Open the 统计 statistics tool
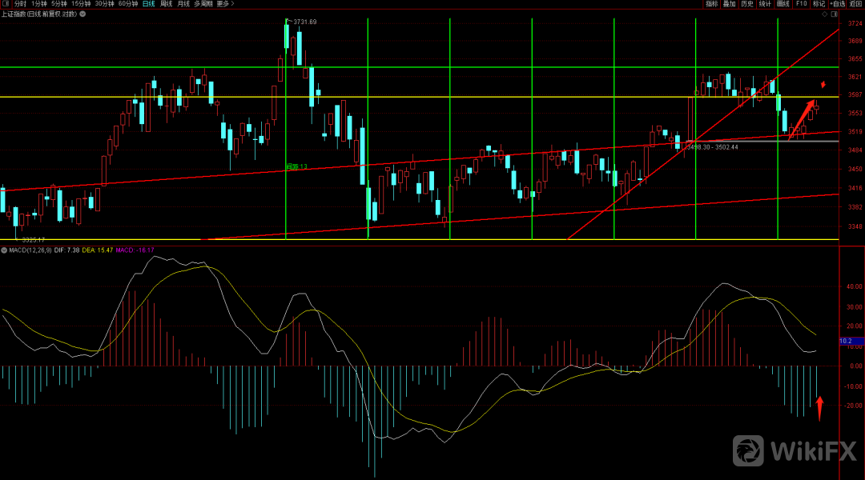 765,4
